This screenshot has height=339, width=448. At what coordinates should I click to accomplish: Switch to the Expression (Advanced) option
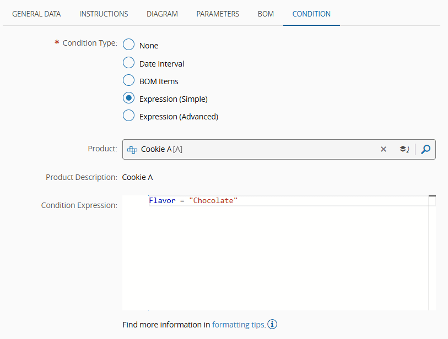tap(128, 116)
